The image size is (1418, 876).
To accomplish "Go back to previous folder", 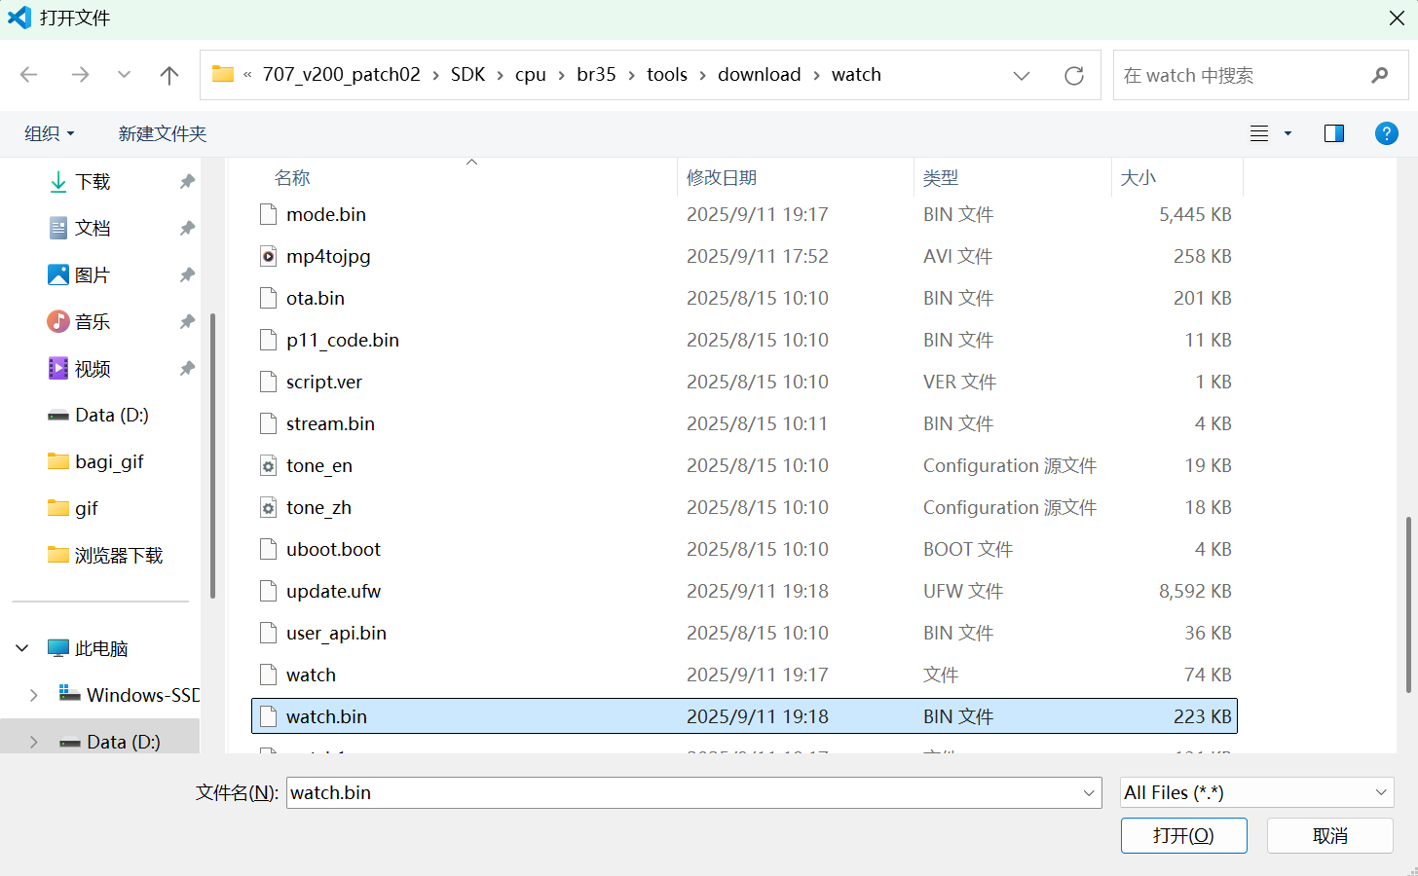I will (29, 75).
